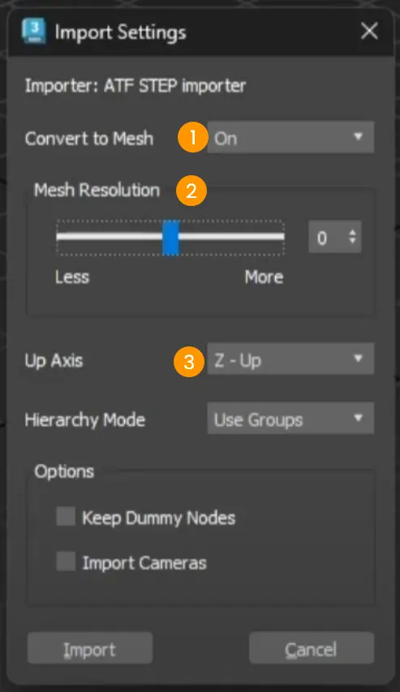Click the Convert to Mesh dropdown arrow
The image size is (400, 692).
click(x=359, y=136)
